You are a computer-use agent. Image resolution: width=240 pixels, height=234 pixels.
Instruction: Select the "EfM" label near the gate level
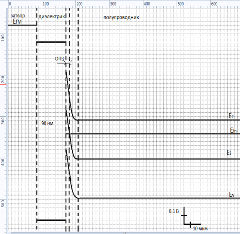coord(17,21)
